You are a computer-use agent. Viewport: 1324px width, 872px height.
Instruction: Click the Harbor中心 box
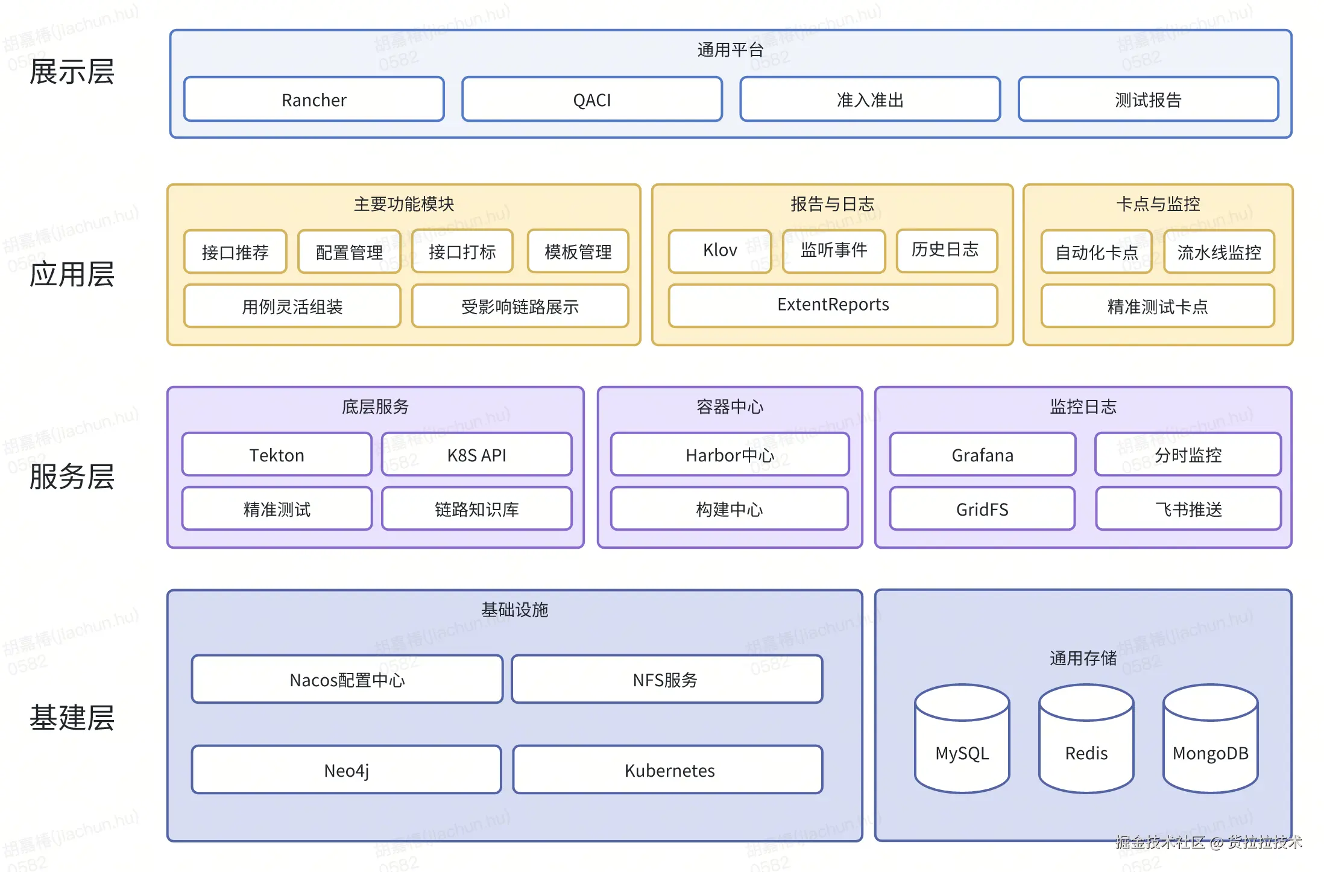[x=730, y=455]
